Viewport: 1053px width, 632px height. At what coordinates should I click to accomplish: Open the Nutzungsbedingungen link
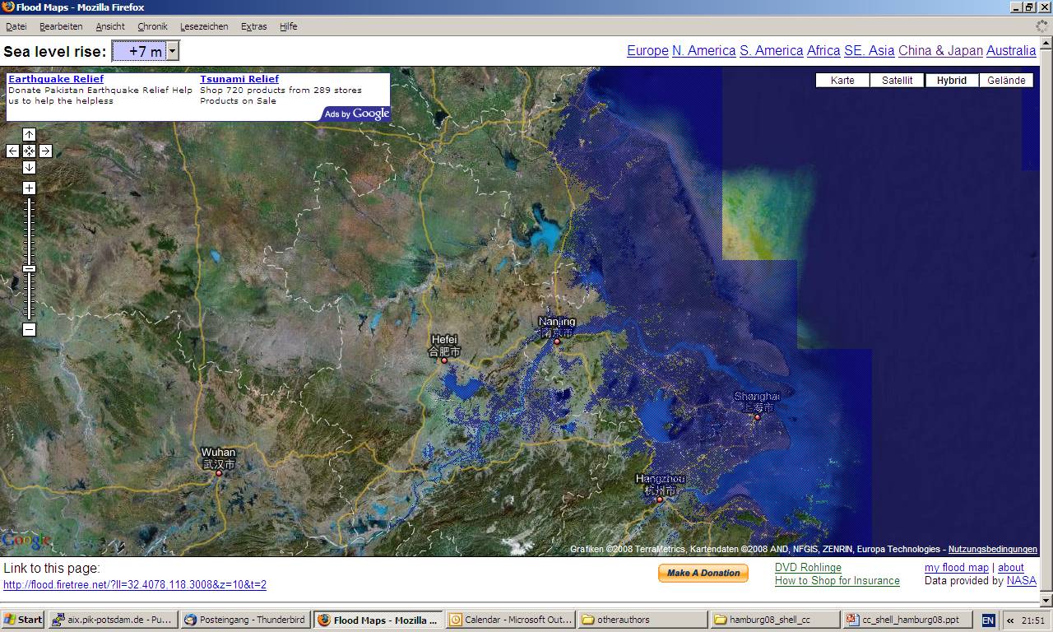pos(993,549)
